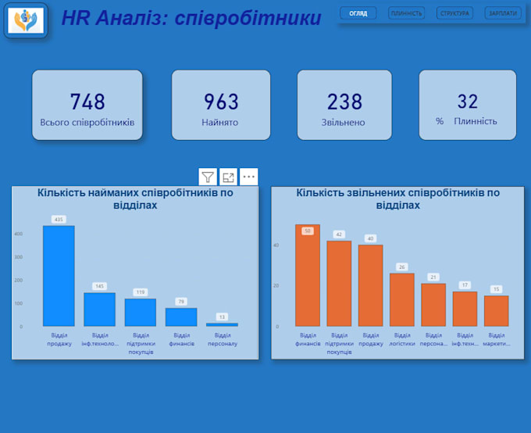531x433 pixels.
Task: Select the 963 Найнято card
Action: [221, 105]
